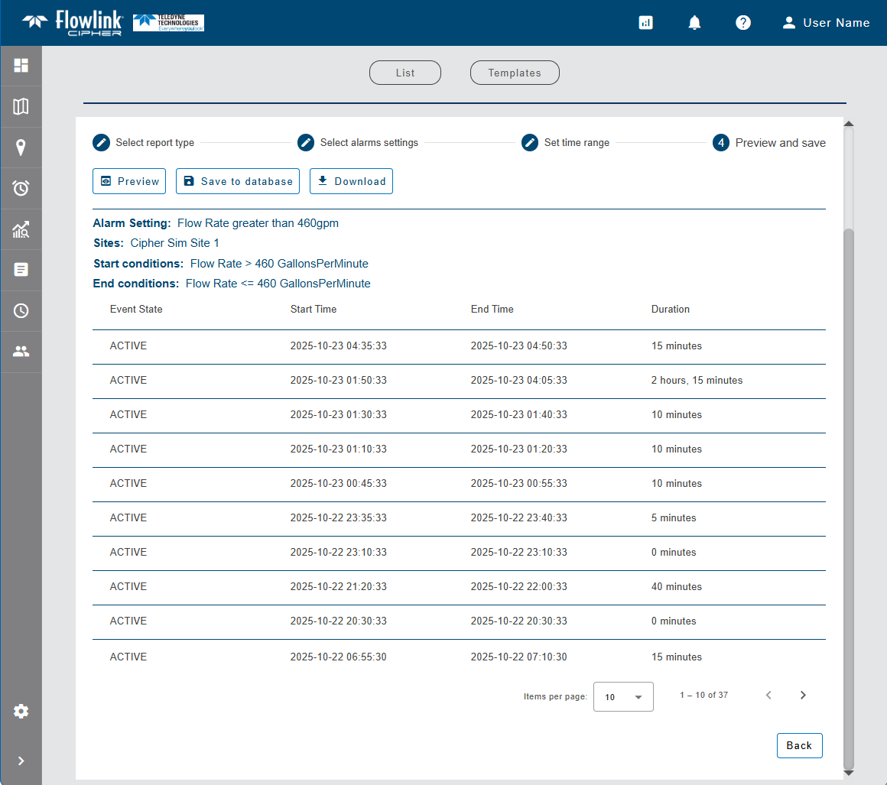Viewport: 887px width, 785px height.
Task: Click the Download button
Action: (x=351, y=181)
